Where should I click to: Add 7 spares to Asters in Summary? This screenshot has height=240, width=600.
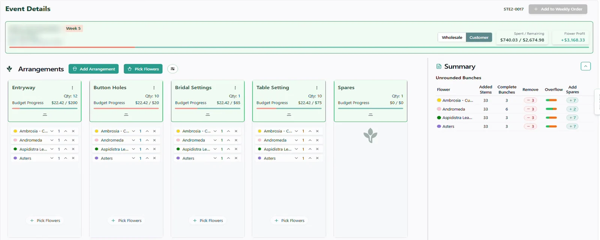572,126
